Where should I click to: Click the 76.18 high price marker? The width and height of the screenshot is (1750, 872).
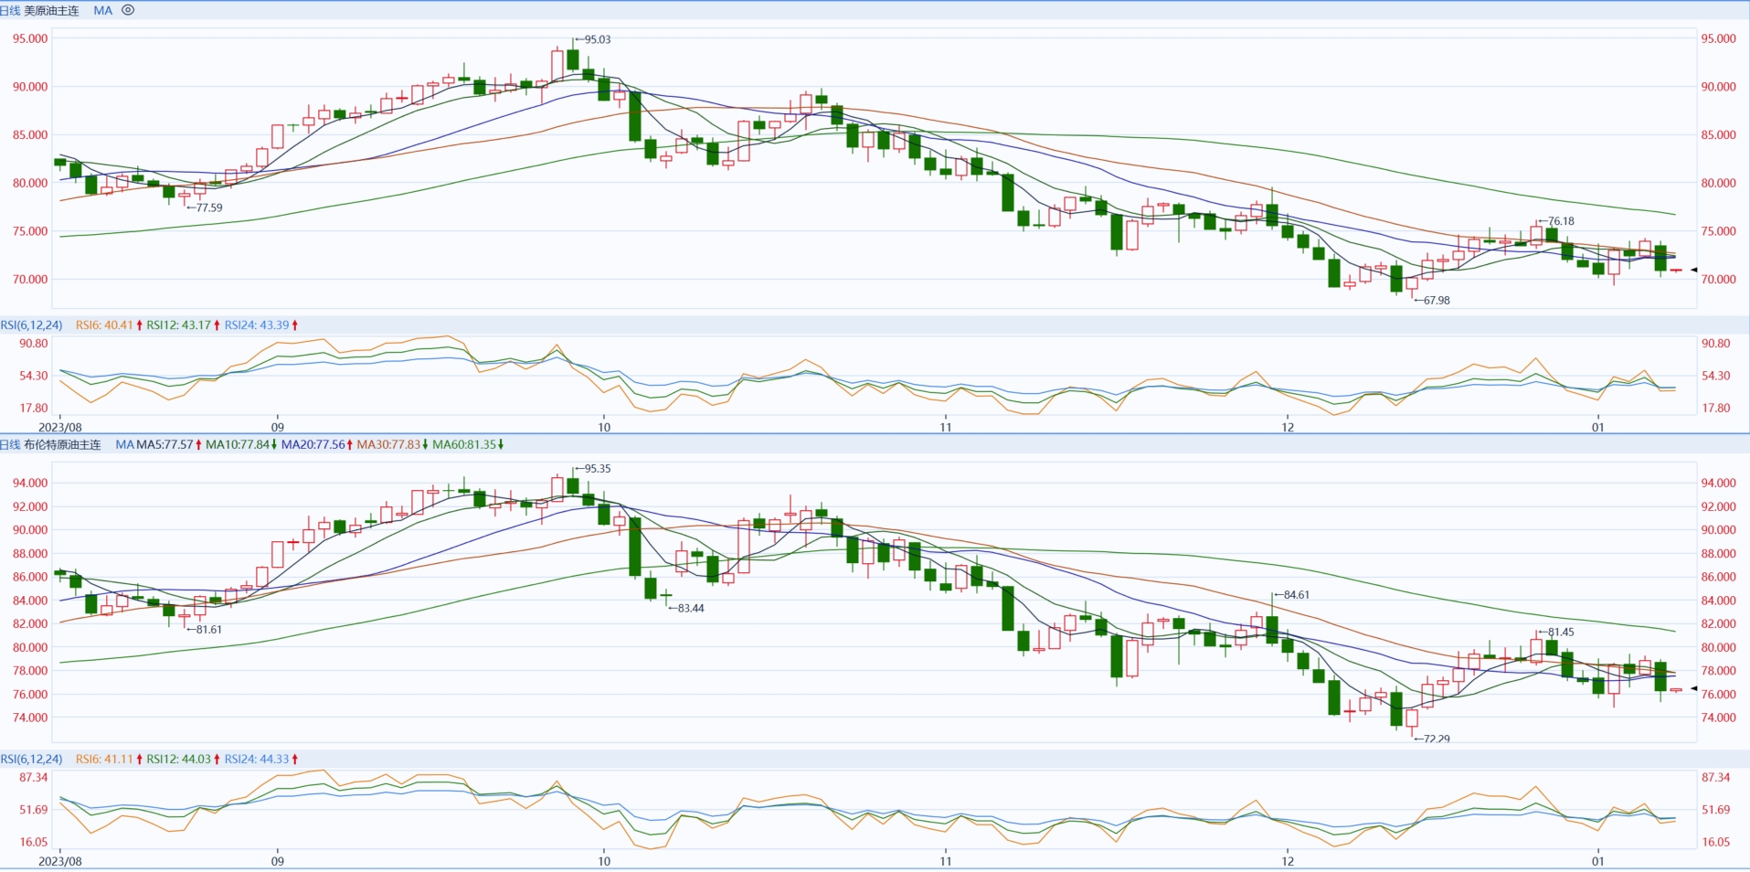pyautogui.click(x=1556, y=222)
